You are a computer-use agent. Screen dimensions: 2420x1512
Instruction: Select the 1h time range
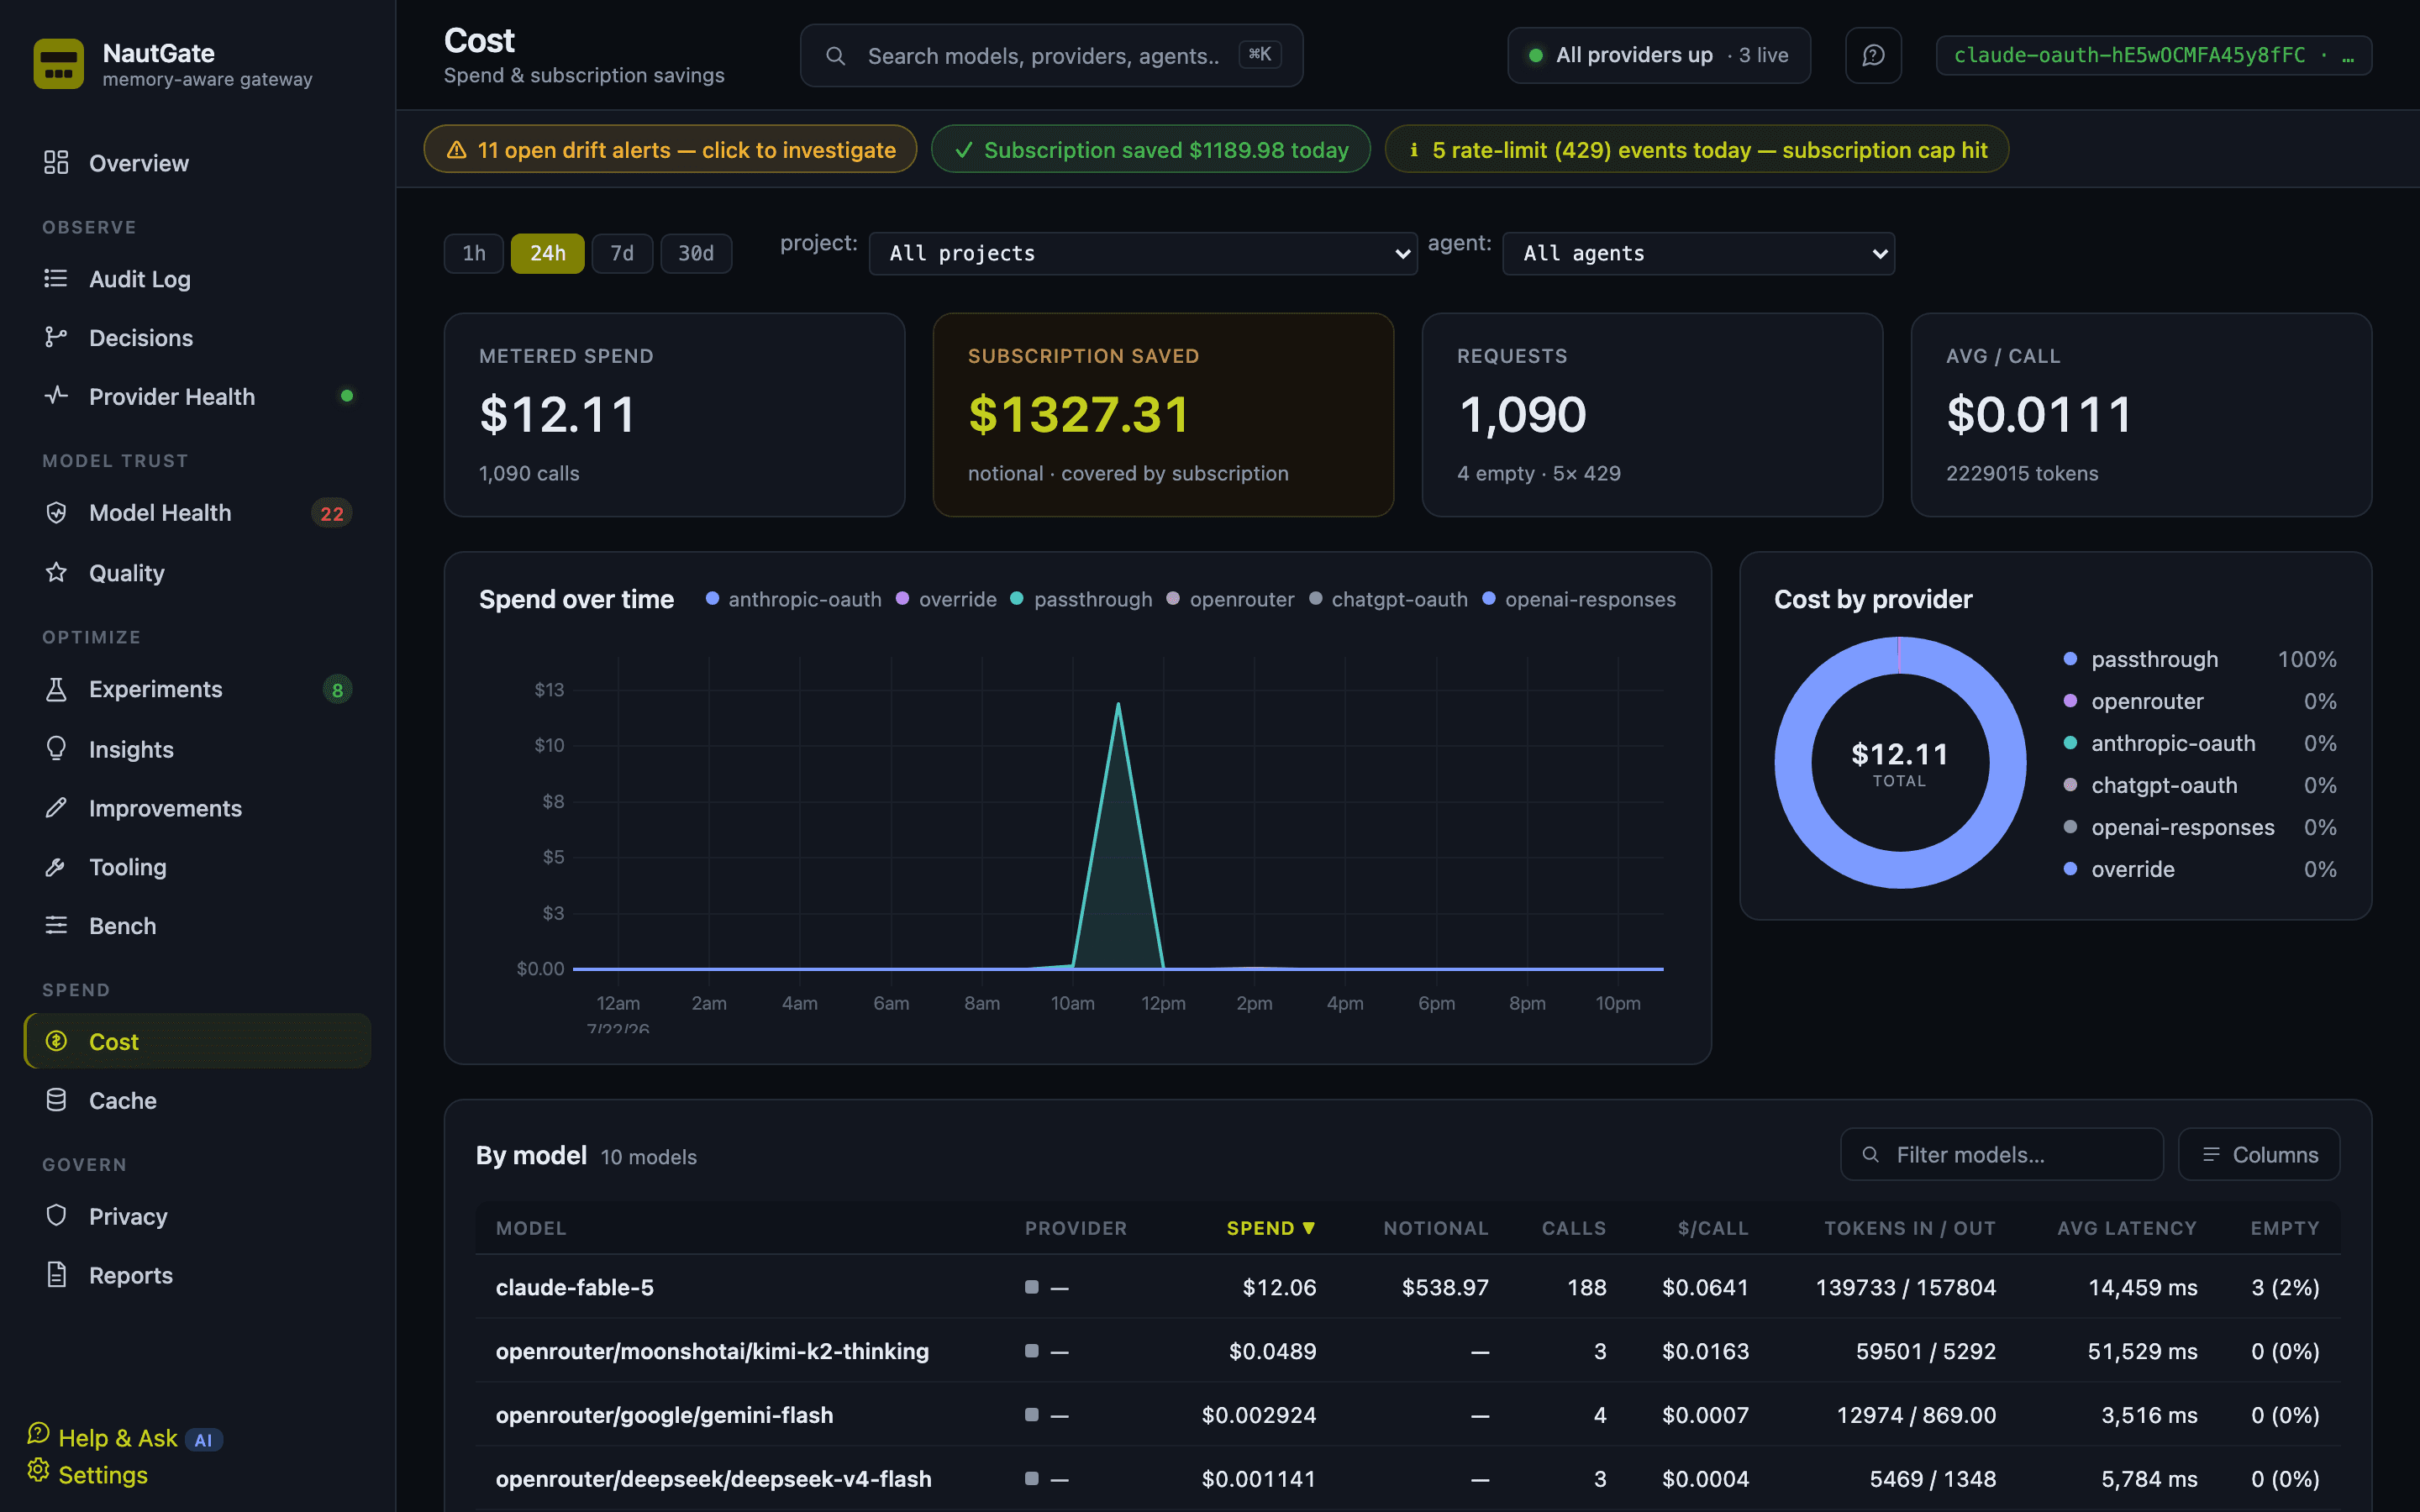pyautogui.click(x=474, y=253)
